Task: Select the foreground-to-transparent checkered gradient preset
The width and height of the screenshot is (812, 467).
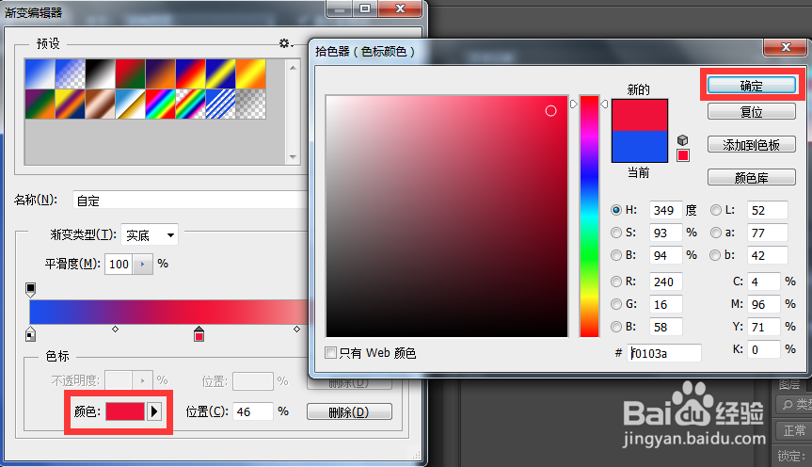Action: tap(70, 73)
